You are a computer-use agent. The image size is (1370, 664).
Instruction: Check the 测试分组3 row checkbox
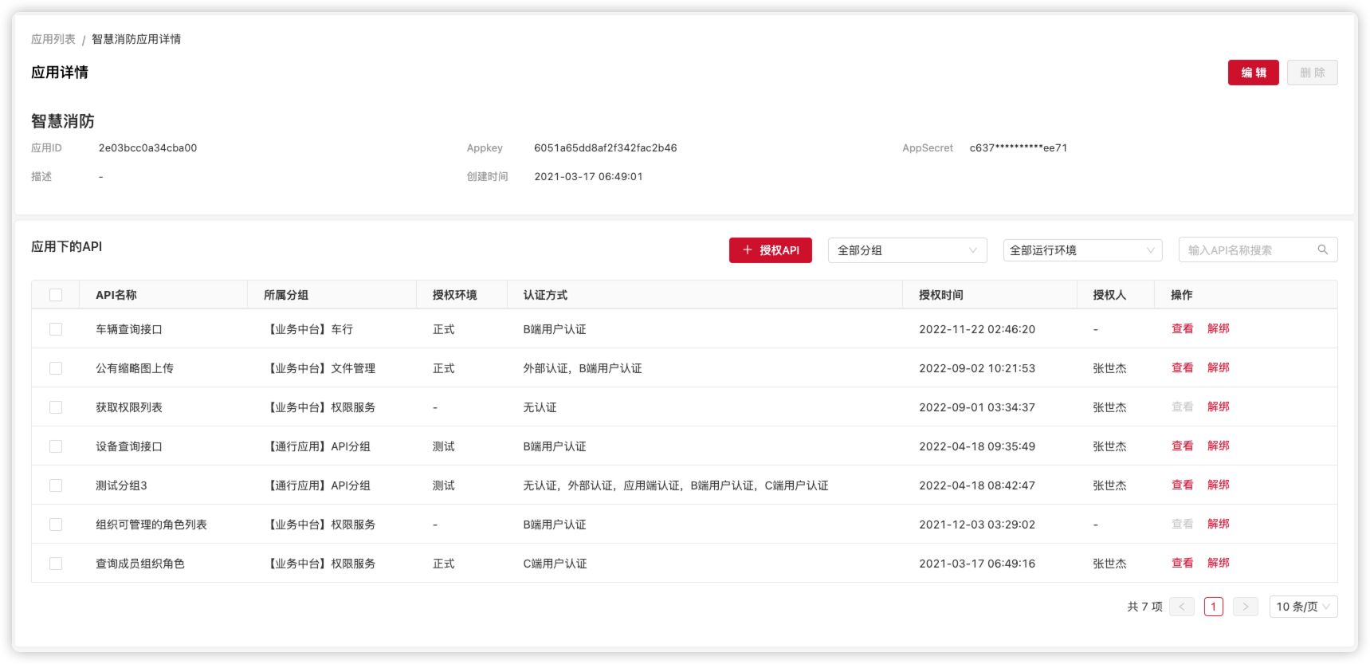click(x=56, y=485)
